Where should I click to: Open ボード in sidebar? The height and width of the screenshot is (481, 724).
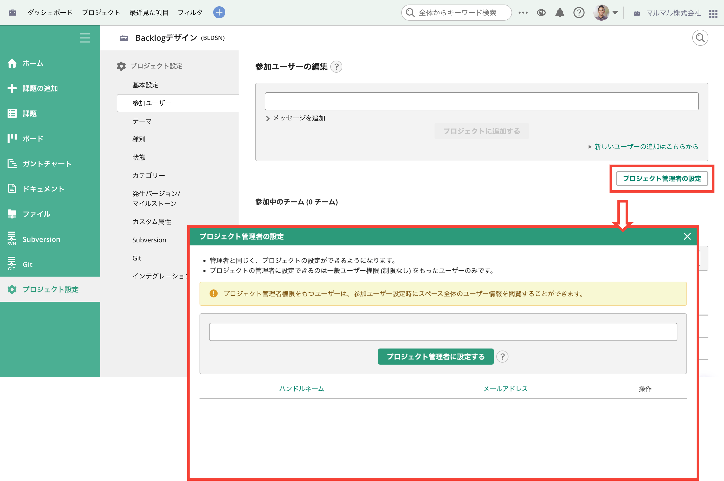coord(50,139)
